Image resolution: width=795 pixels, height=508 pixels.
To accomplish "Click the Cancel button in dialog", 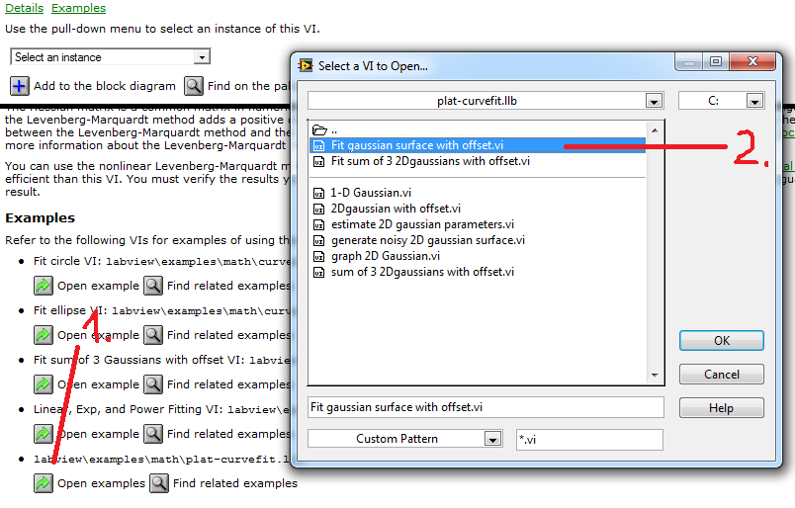I will pyautogui.click(x=722, y=375).
